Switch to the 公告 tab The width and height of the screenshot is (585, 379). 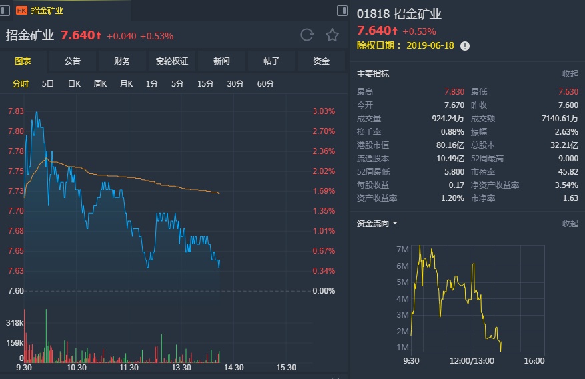[x=72, y=61]
